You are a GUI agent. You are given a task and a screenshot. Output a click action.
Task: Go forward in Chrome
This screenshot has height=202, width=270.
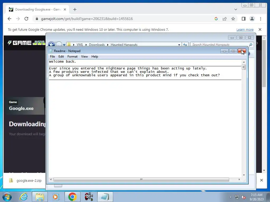pyautogui.click(x=18, y=19)
